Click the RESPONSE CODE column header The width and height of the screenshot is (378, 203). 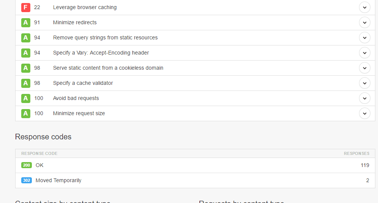pos(39,153)
